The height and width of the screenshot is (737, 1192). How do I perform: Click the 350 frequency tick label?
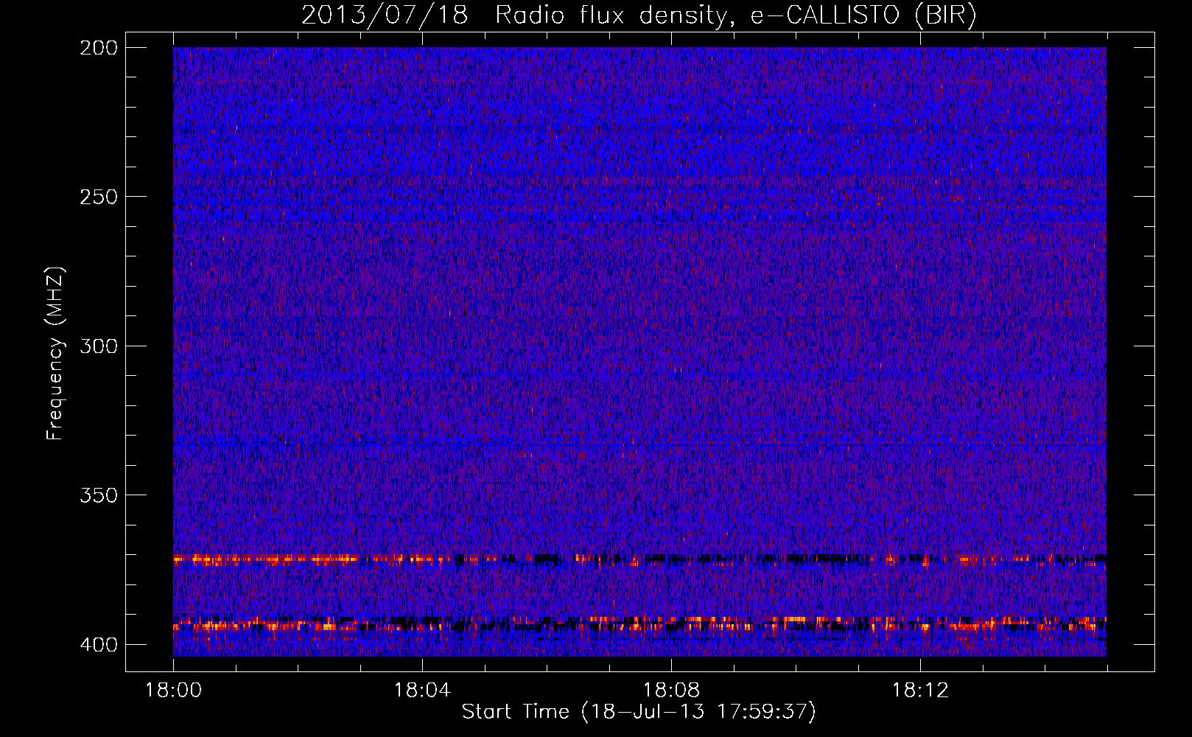coord(98,495)
